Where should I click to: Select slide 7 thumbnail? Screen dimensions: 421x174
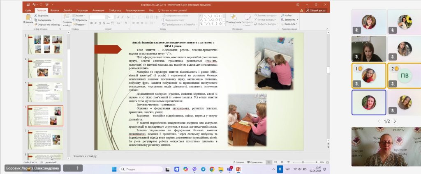[45, 140]
